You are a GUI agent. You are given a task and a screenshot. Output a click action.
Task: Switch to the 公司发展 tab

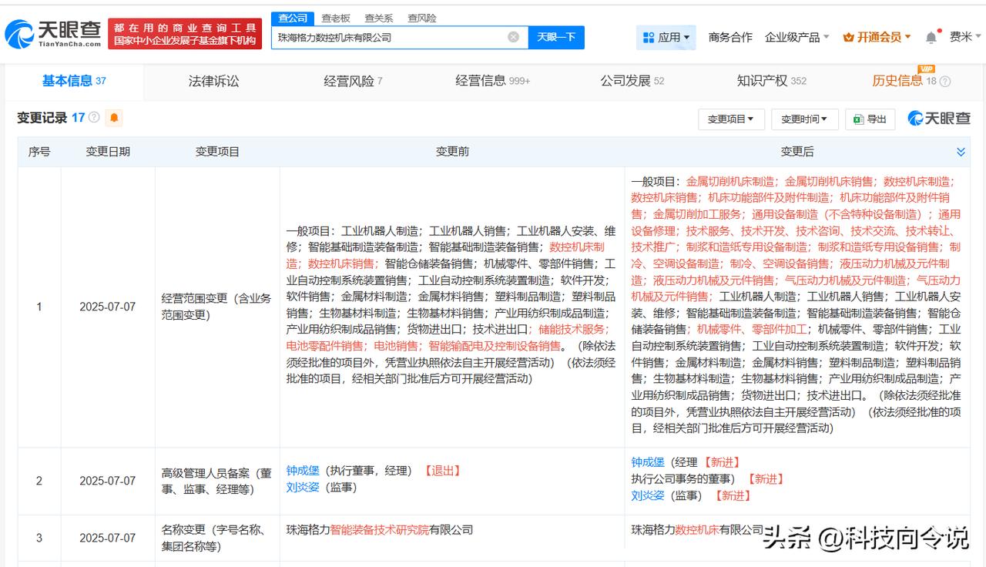coord(632,81)
